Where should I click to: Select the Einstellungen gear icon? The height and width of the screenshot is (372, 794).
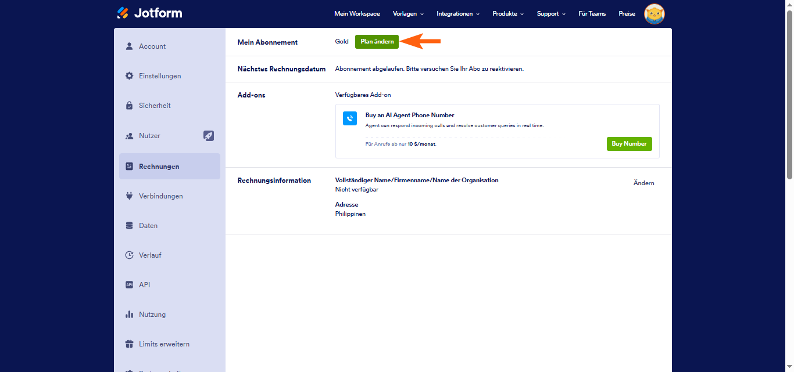(x=130, y=76)
